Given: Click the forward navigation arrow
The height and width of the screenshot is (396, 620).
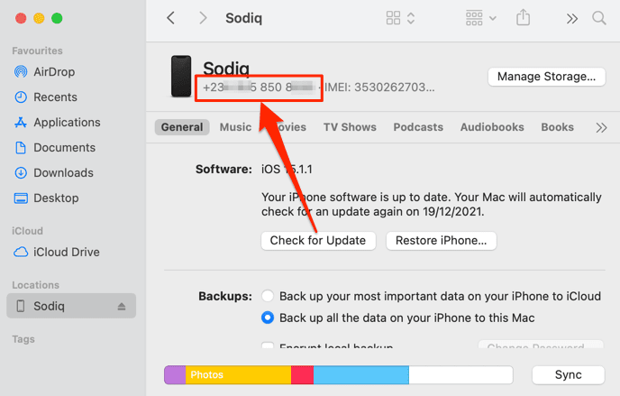Looking at the screenshot, I should [203, 18].
